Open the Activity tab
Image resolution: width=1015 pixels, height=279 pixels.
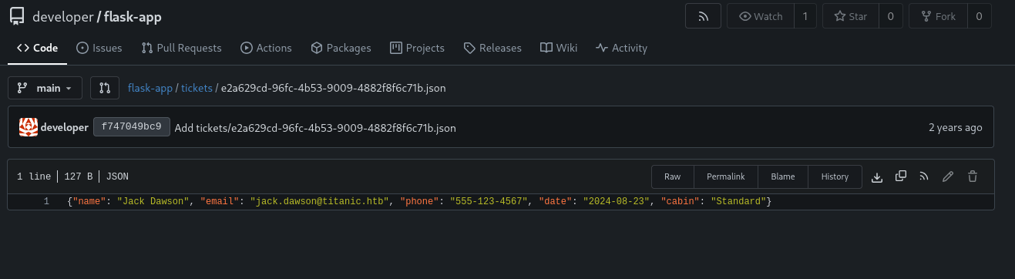(621, 48)
